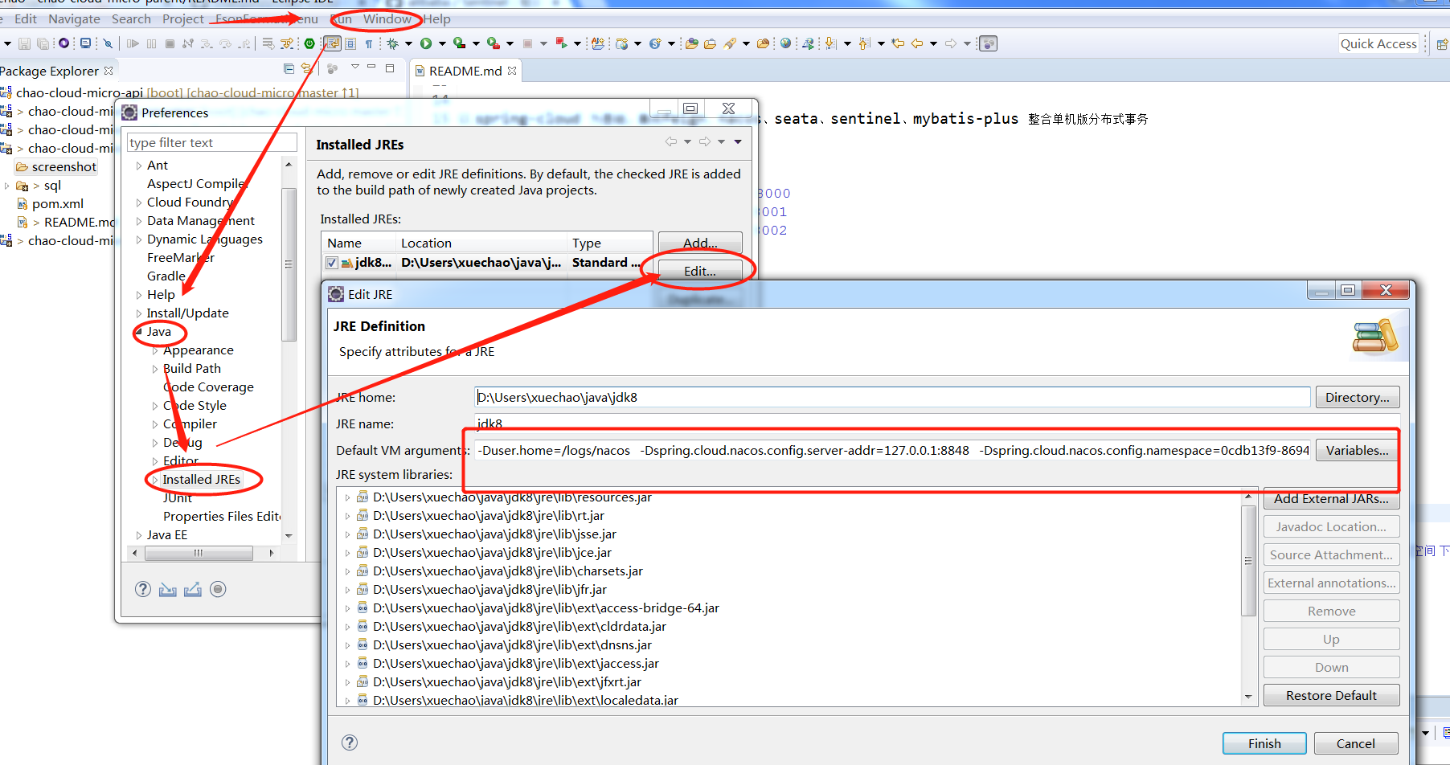Screen dimensions: 1450x765
Task: Expand the charsets.jar library entry
Action: [x=347, y=571]
